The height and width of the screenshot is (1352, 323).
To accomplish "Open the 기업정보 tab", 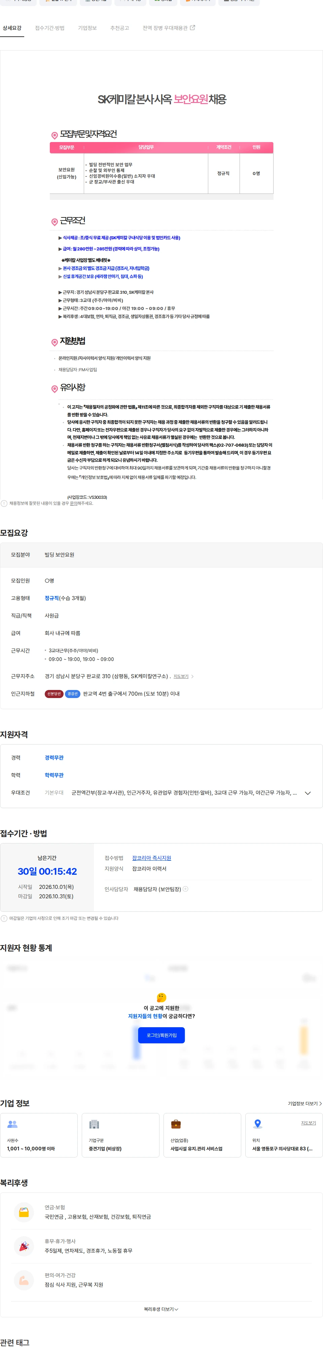I will tap(87, 28).
